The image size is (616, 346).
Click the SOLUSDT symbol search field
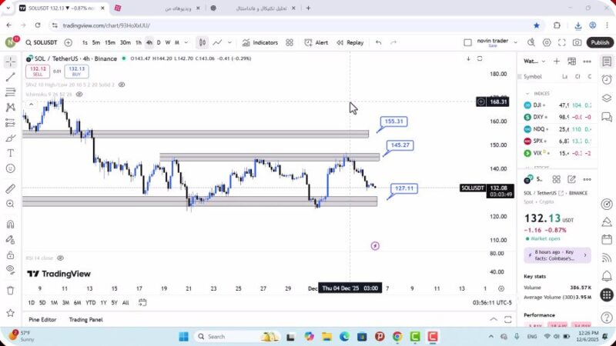click(x=43, y=43)
